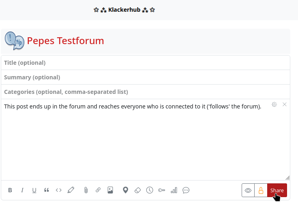Insert a link with chain icon

click(x=98, y=190)
